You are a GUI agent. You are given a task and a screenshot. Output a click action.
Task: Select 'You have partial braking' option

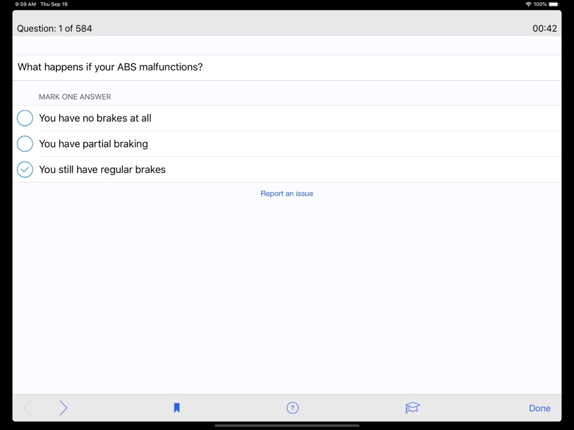pos(287,144)
